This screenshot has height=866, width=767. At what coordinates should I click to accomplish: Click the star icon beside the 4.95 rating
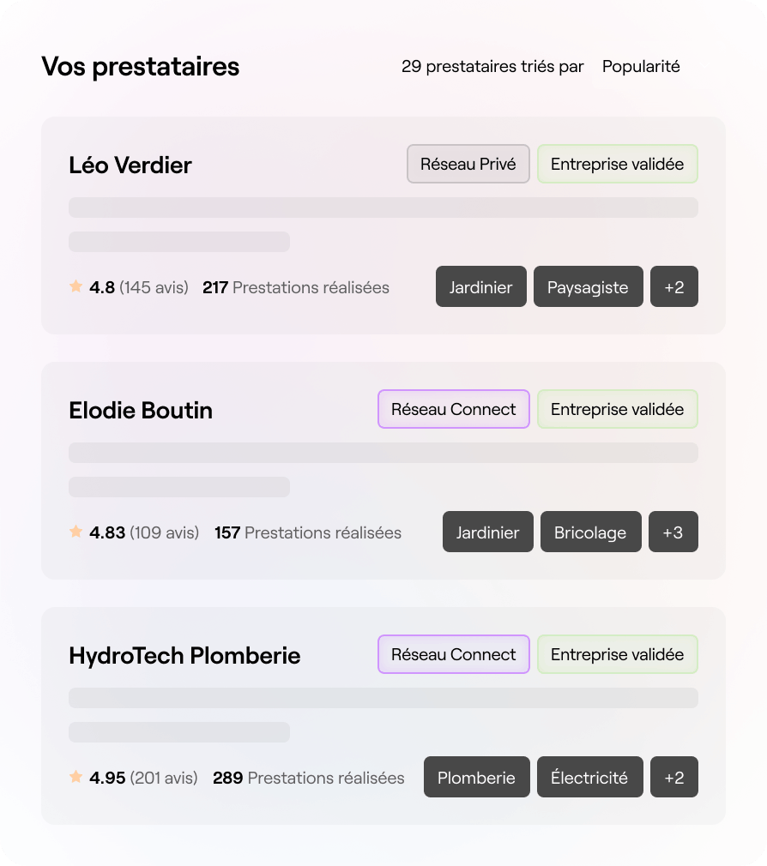pos(75,777)
